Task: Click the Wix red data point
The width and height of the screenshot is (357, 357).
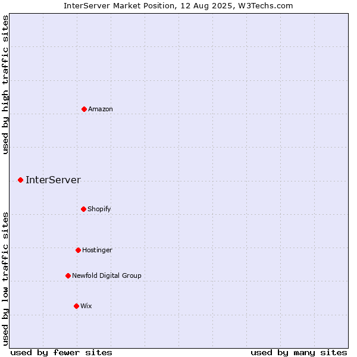Action: click(77, 306)
